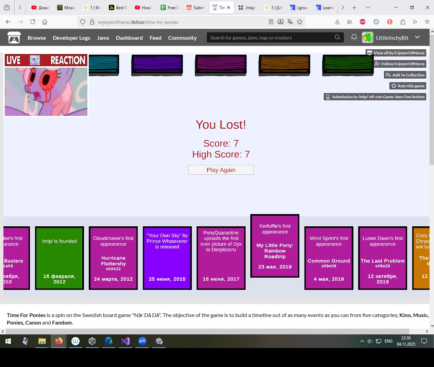Image resolution: width=434 pixels, height=367 pixels.
Task: Show hidden system tray icons chevron
Action: coord(362,341)
